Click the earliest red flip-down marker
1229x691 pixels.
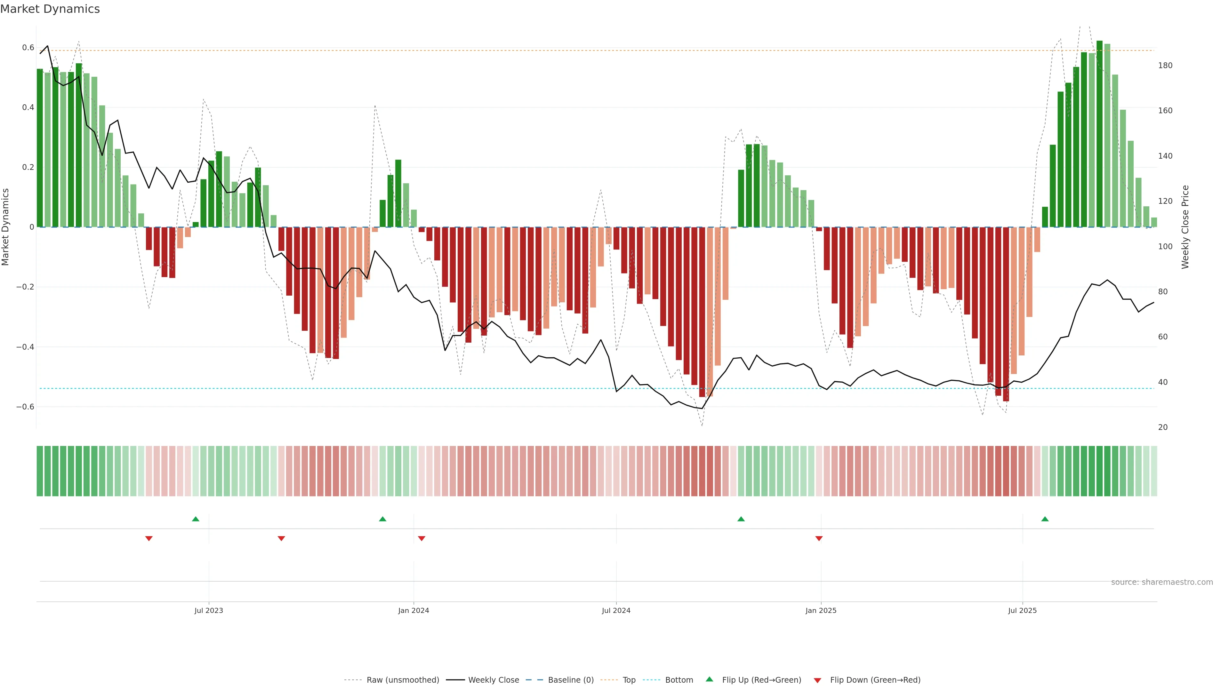click(x=149, y=538)
